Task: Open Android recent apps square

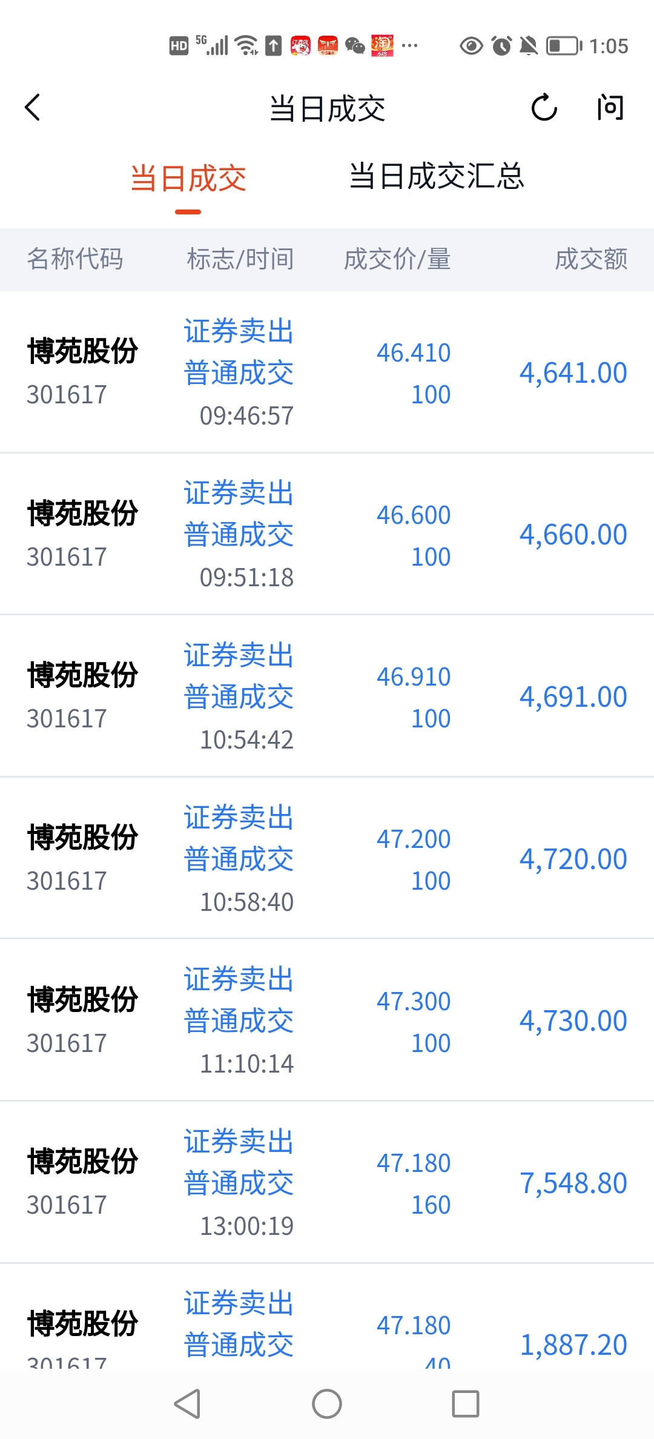Action: pos(466,1403)
